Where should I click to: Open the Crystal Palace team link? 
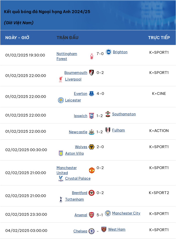[78, 178]
